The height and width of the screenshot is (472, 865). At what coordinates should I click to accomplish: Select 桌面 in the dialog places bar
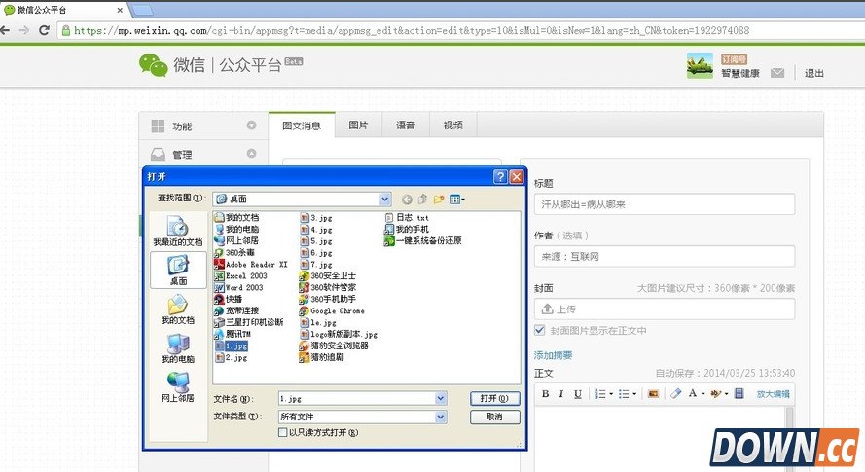178,270
